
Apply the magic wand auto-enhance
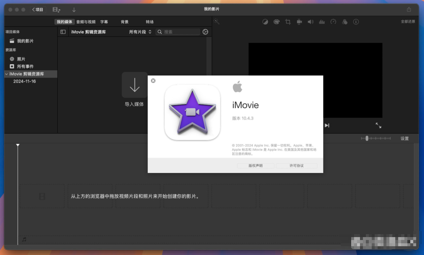point(216,21)
